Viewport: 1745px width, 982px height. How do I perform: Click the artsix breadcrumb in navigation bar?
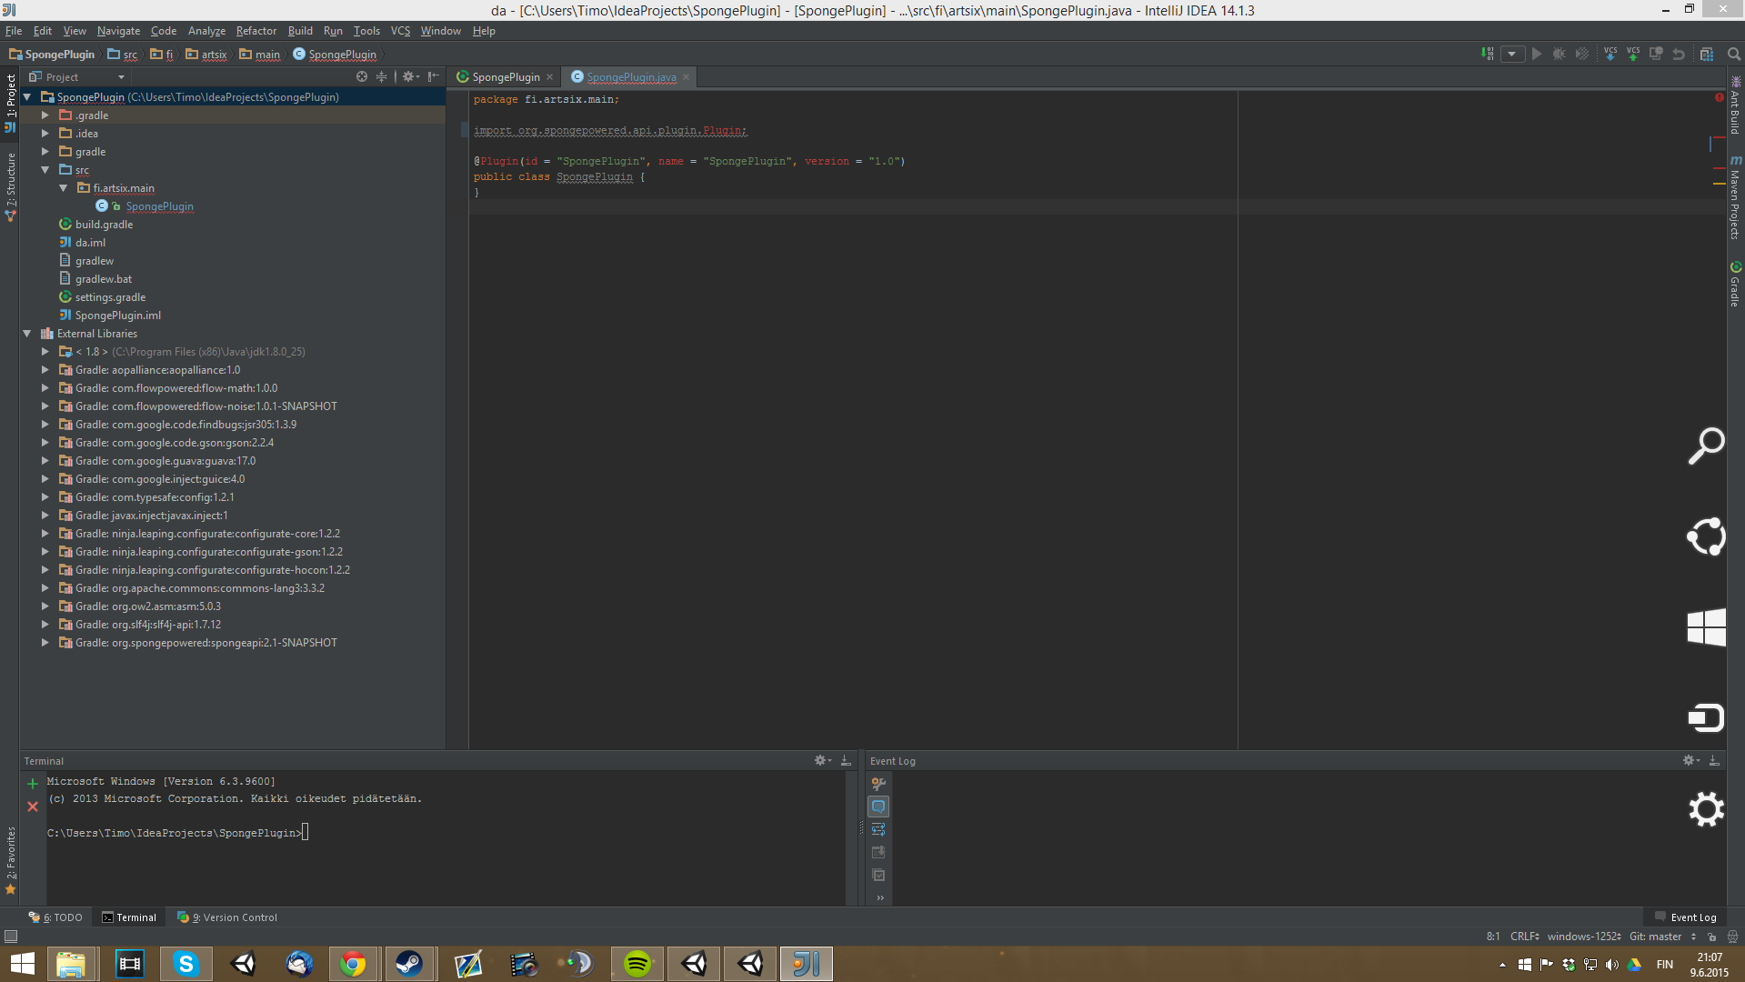[x=206, y=54]
